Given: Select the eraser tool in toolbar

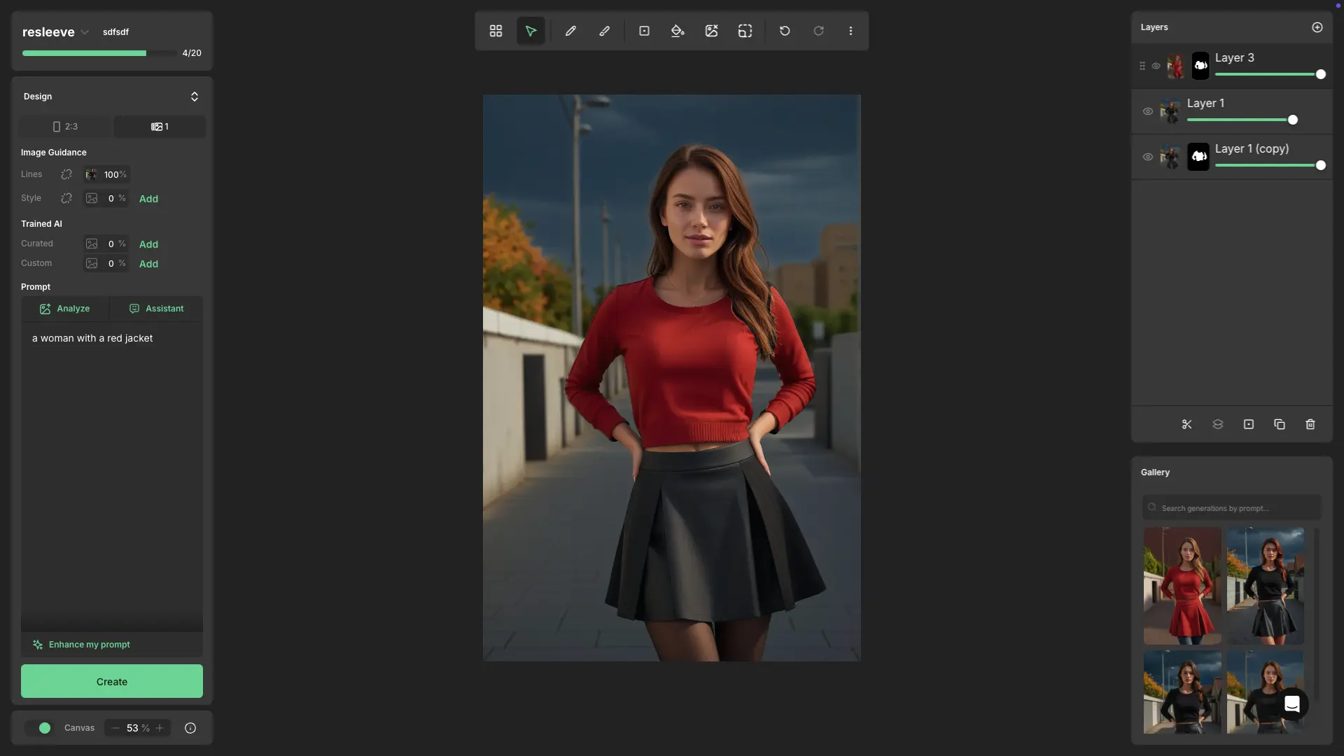Looking at the screenshot, I should click(604, 31).
